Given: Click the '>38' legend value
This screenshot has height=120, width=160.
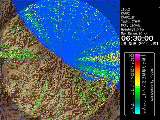Looking at the screenshot, I should tap(132, 56).
